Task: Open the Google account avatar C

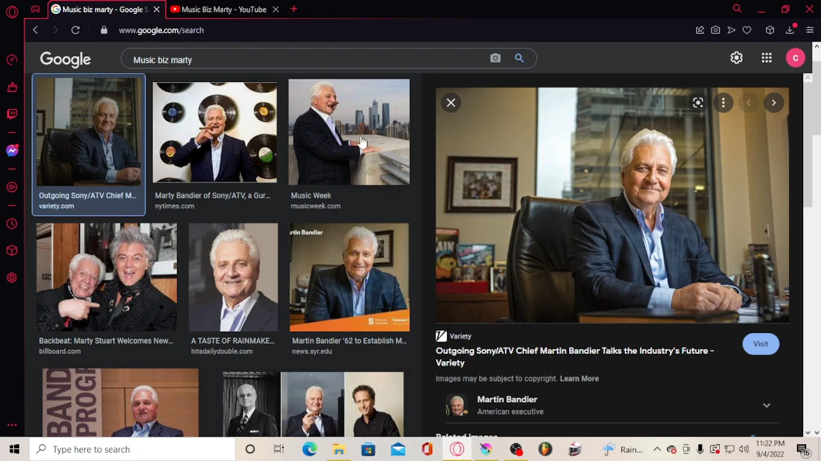Action: pyautogui.click(x=795, y=58)
